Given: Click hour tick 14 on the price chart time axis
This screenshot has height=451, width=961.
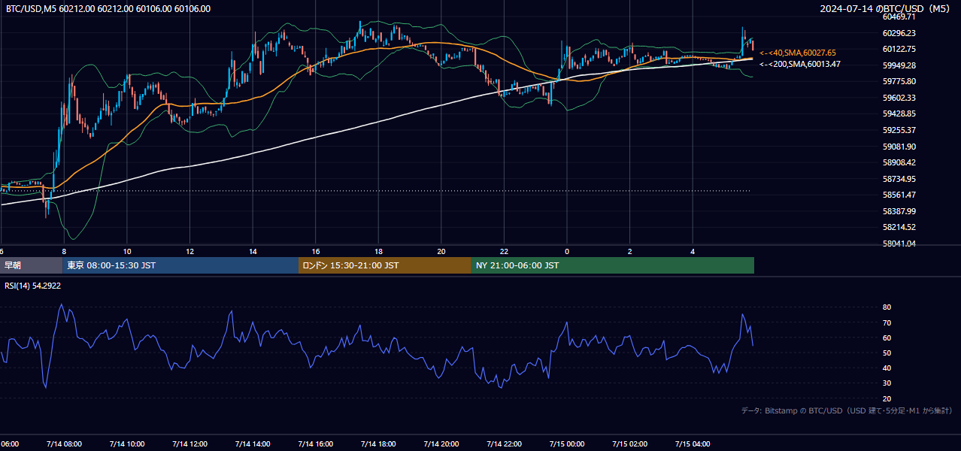Looking at the screenshot, I should [253, 252].
